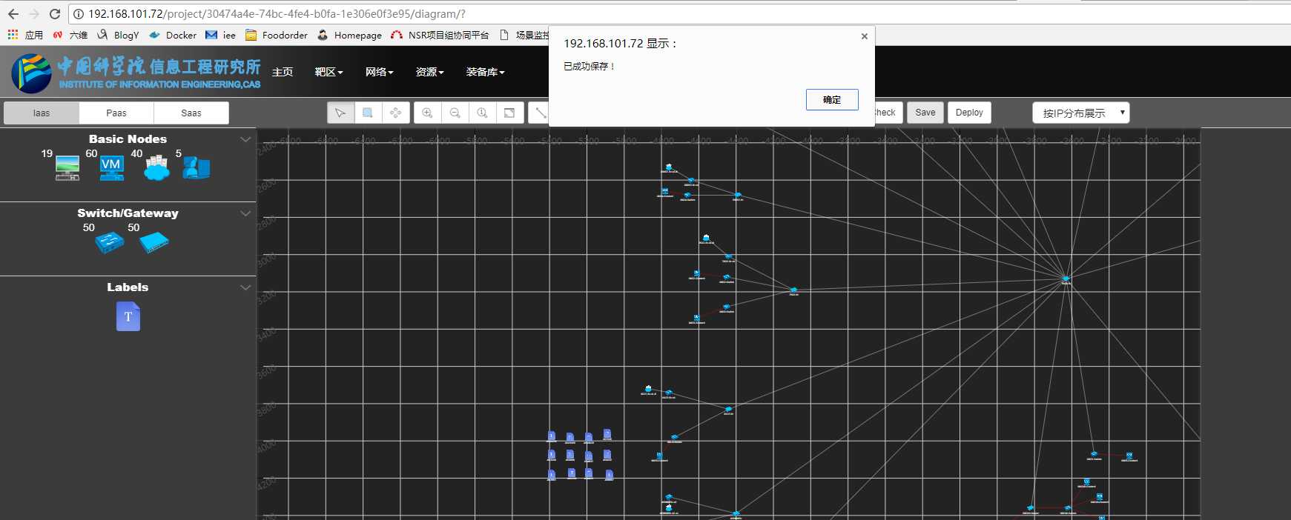Viewport: 1291px width, 520px height.
Task: Collapse the Switch/Gateway panel
Action: (245, 213)
